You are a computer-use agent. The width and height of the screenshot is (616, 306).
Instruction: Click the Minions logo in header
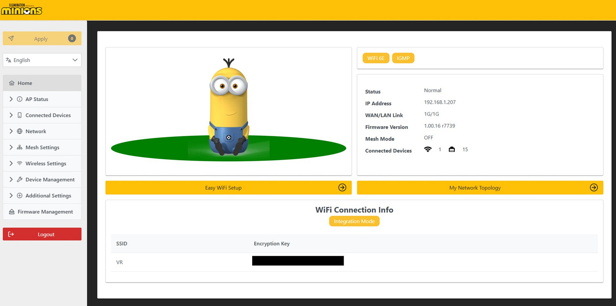tap(22, 8)
